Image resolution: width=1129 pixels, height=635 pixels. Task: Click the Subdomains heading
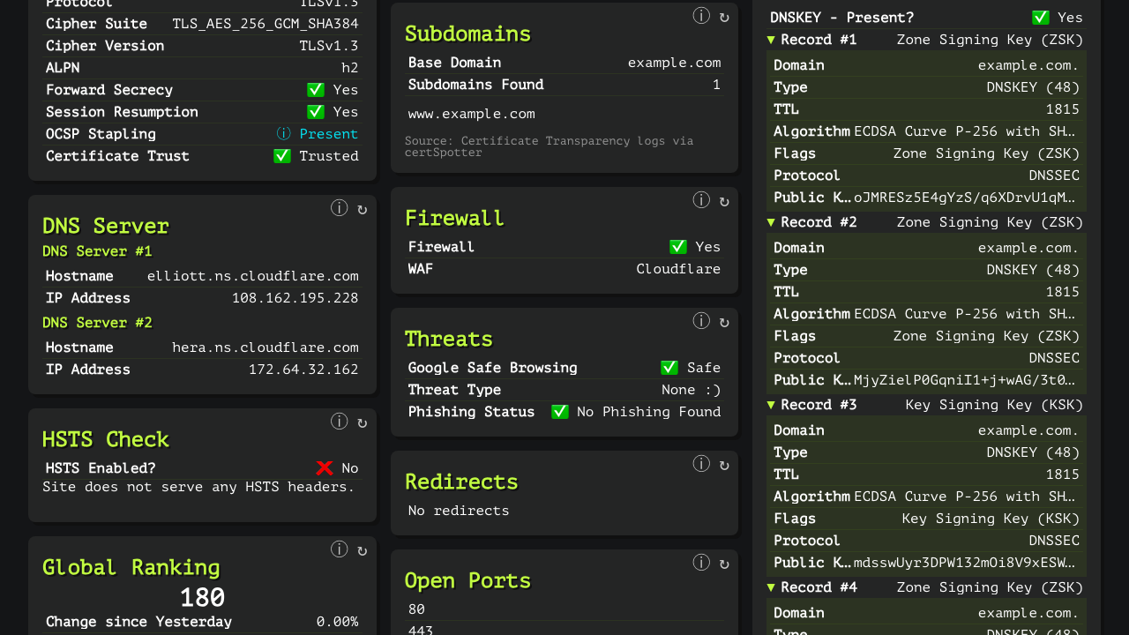(x=468, y=34)
